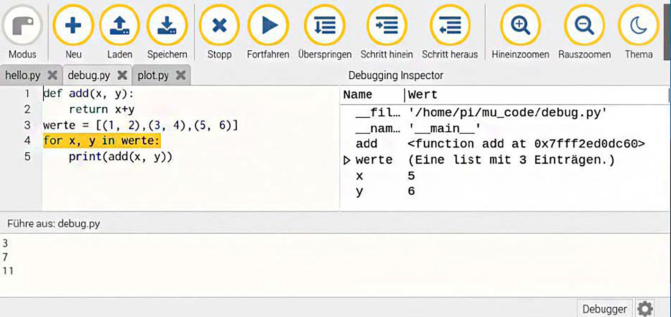
Task: Click the Stopp icon to halt debugging
Action: (219, 25)
